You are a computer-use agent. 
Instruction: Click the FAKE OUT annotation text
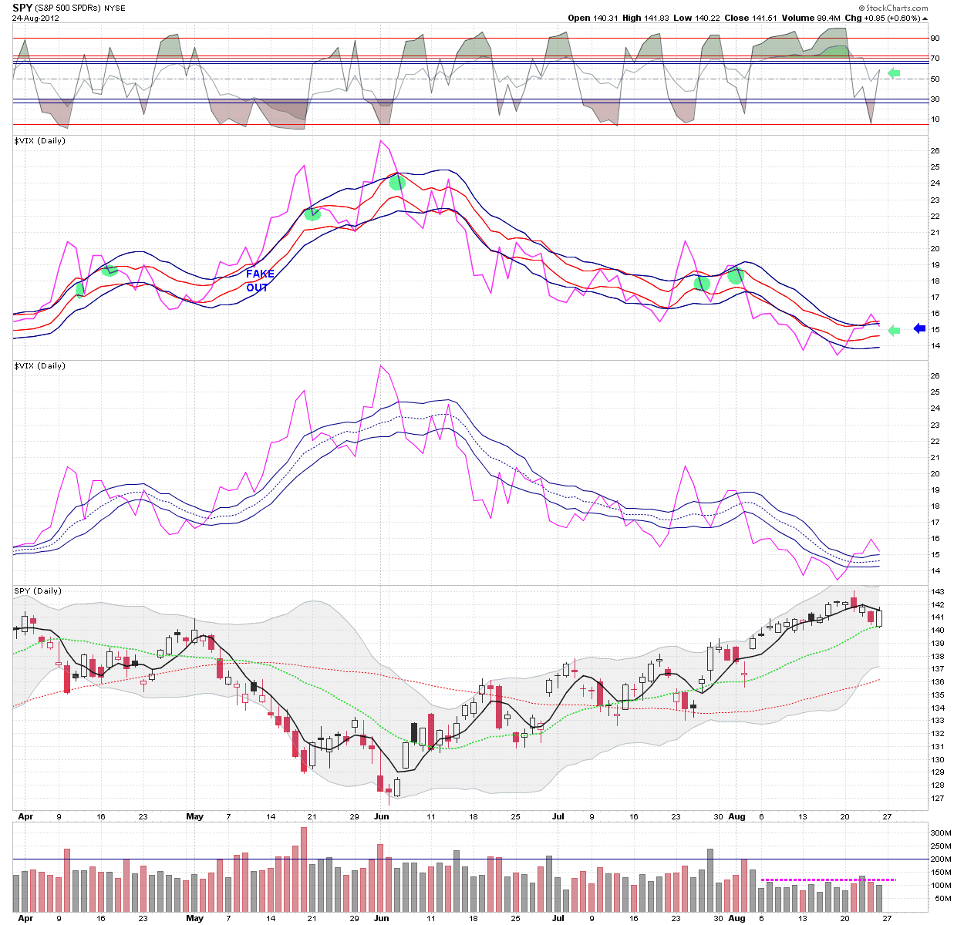(259, 281)
